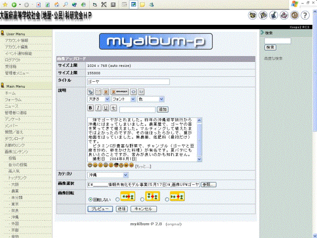317x238 pixels.
Task: Select the 回転しない radio button
Action: click(x=91, y=199)
